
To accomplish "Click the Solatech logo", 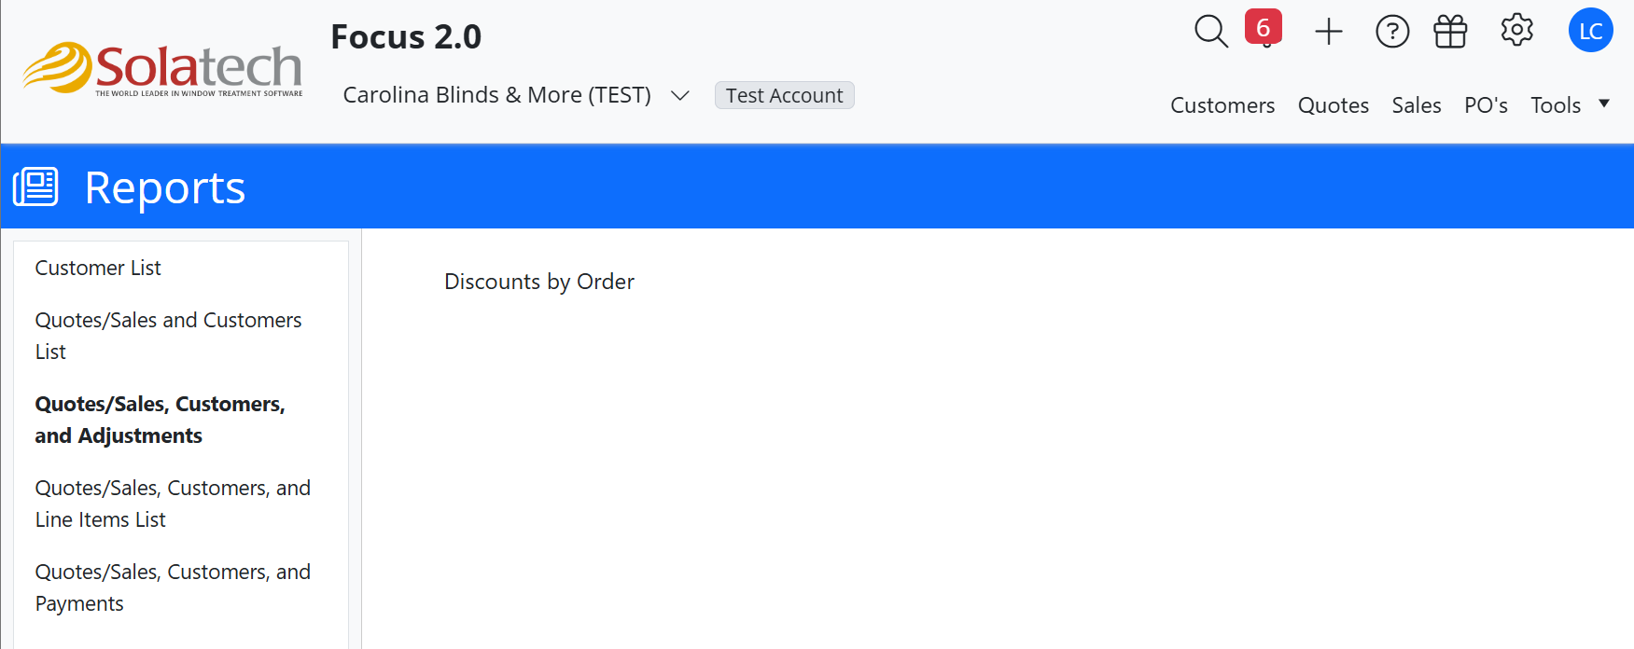I will [x=163, y=69].
